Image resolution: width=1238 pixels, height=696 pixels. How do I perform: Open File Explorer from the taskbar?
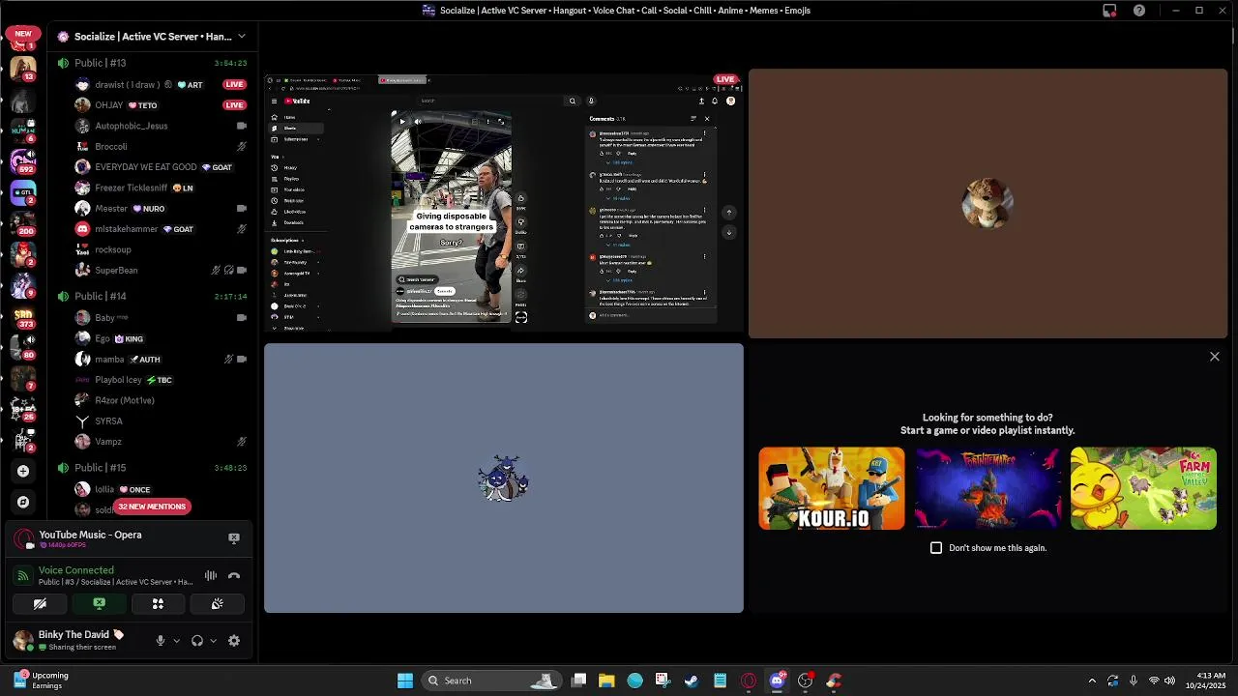[x=606, y=681]
